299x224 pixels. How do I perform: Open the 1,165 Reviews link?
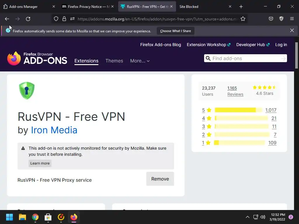(235, 91)
